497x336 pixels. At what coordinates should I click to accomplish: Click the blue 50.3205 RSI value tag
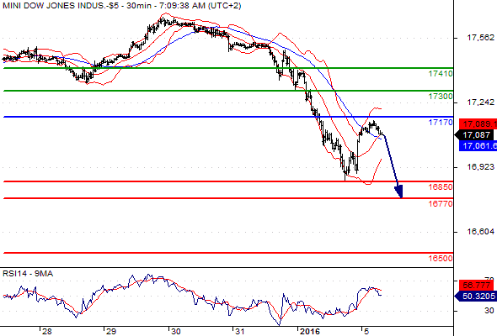[475, 297]
